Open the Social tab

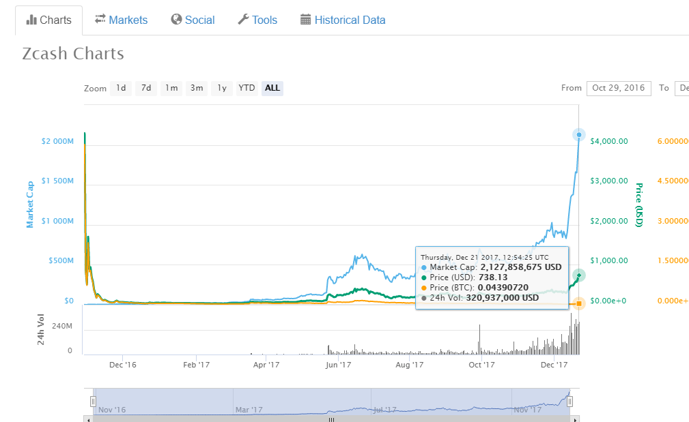[193, 20]
